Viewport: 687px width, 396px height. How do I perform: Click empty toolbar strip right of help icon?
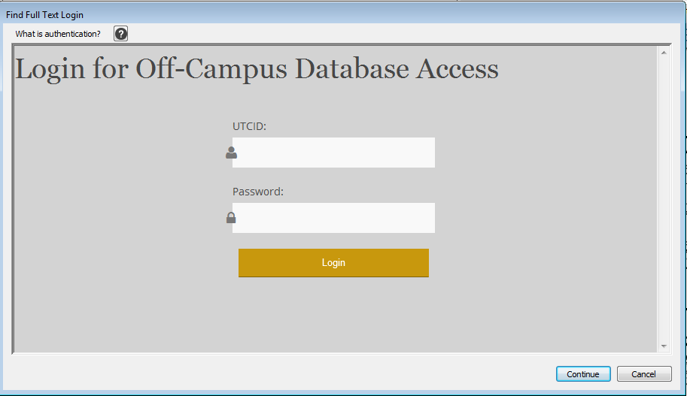(376, 34)
